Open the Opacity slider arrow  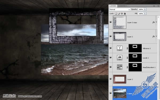coord(145,9)
